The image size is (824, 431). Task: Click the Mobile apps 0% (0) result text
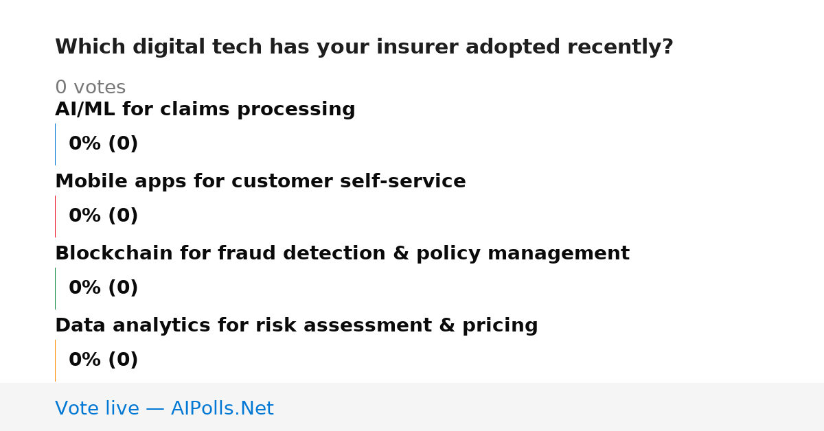coord(103,216)
